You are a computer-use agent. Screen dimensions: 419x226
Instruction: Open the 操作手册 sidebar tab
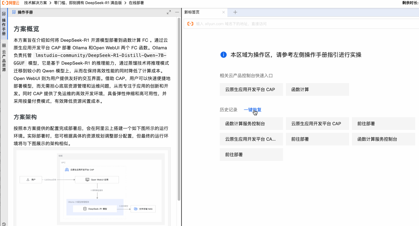(4, 24)
